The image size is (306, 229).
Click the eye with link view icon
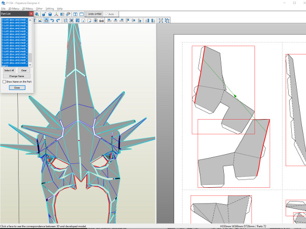(68, 14)
